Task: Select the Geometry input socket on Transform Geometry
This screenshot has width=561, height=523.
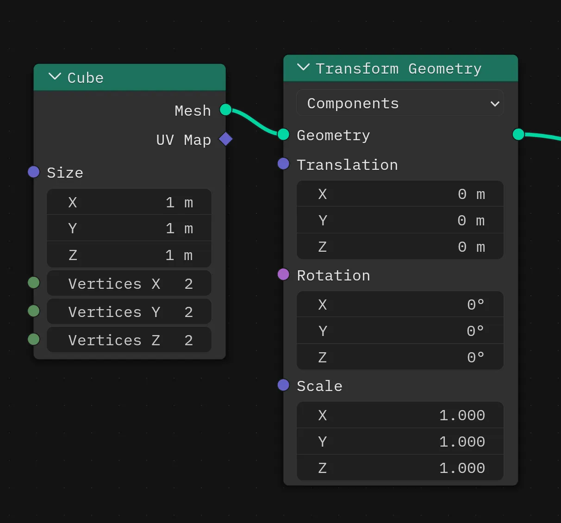Action: [283, 135]
